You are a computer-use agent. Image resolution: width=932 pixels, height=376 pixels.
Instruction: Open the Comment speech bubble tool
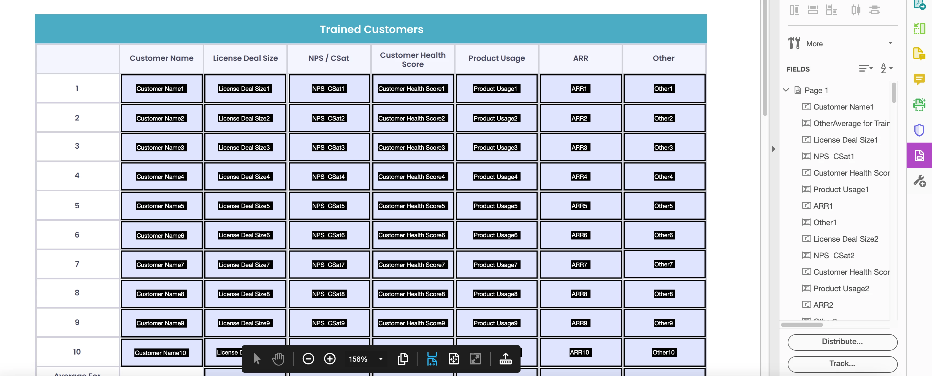[x=919, y=79]
